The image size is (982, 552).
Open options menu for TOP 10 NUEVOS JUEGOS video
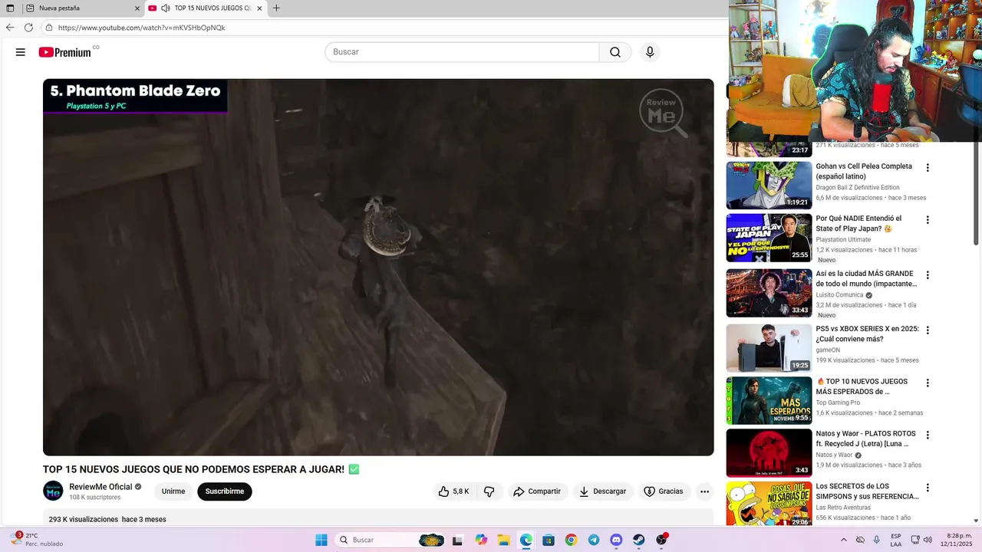[x=928, y=383]
